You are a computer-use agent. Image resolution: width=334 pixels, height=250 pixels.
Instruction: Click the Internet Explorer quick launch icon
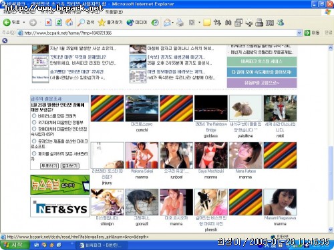[x=59, y=245]
